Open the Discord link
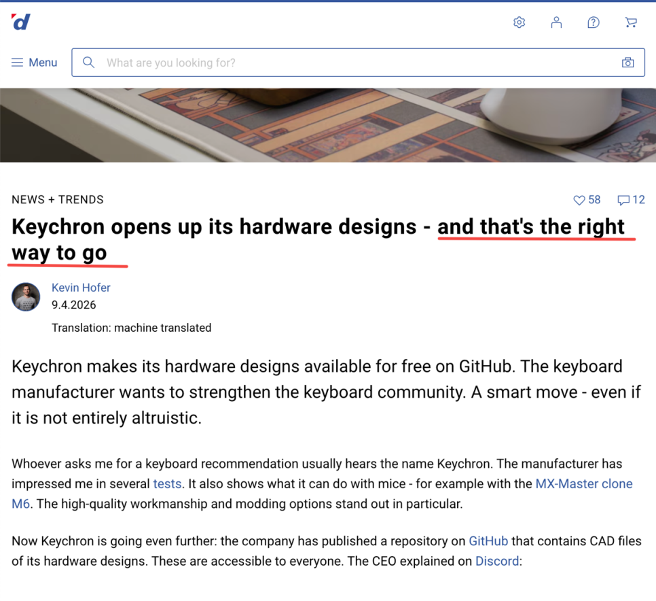The width and height of the screenshot is (656, 601). [497, 561]
